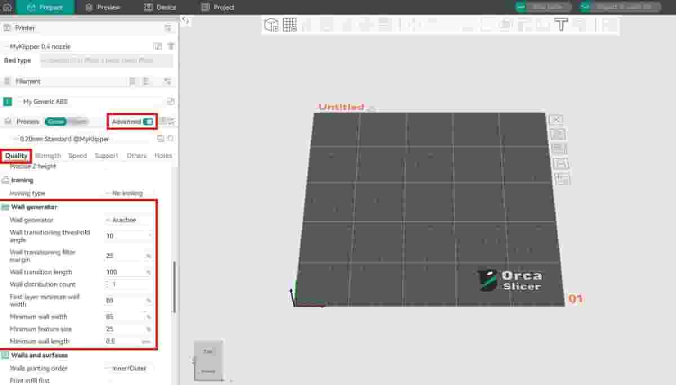
Task: Click the Add plate grid icon
Action: (x=290, y=25)
